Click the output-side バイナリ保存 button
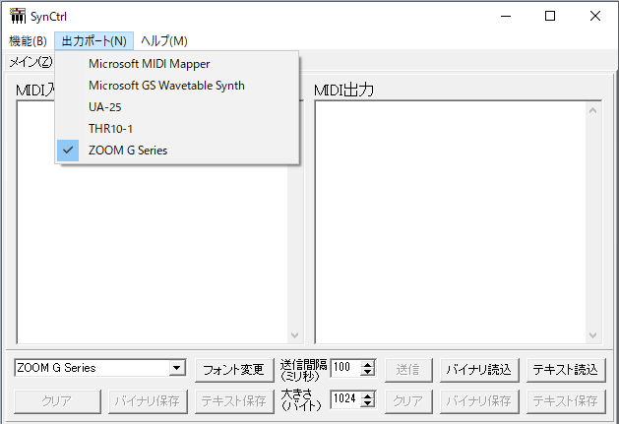This screenshot has width=619, height=424. (479, 401)
